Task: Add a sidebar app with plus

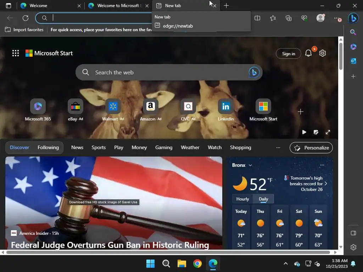Action: click(x=353, y=76)
